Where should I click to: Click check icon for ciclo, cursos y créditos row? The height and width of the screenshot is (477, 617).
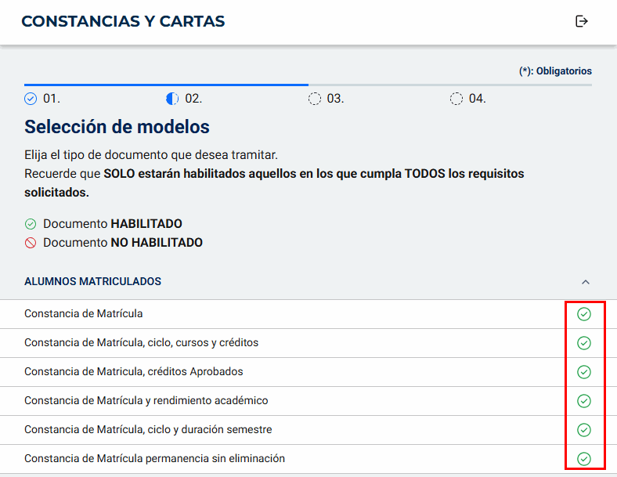[583, 343]
